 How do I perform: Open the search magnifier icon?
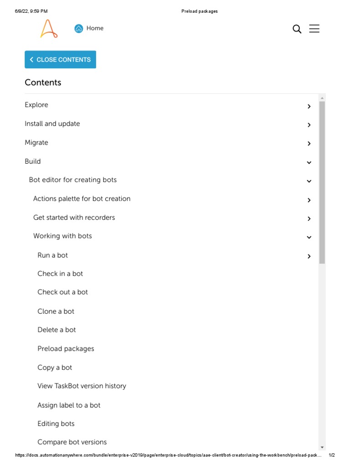297,29
